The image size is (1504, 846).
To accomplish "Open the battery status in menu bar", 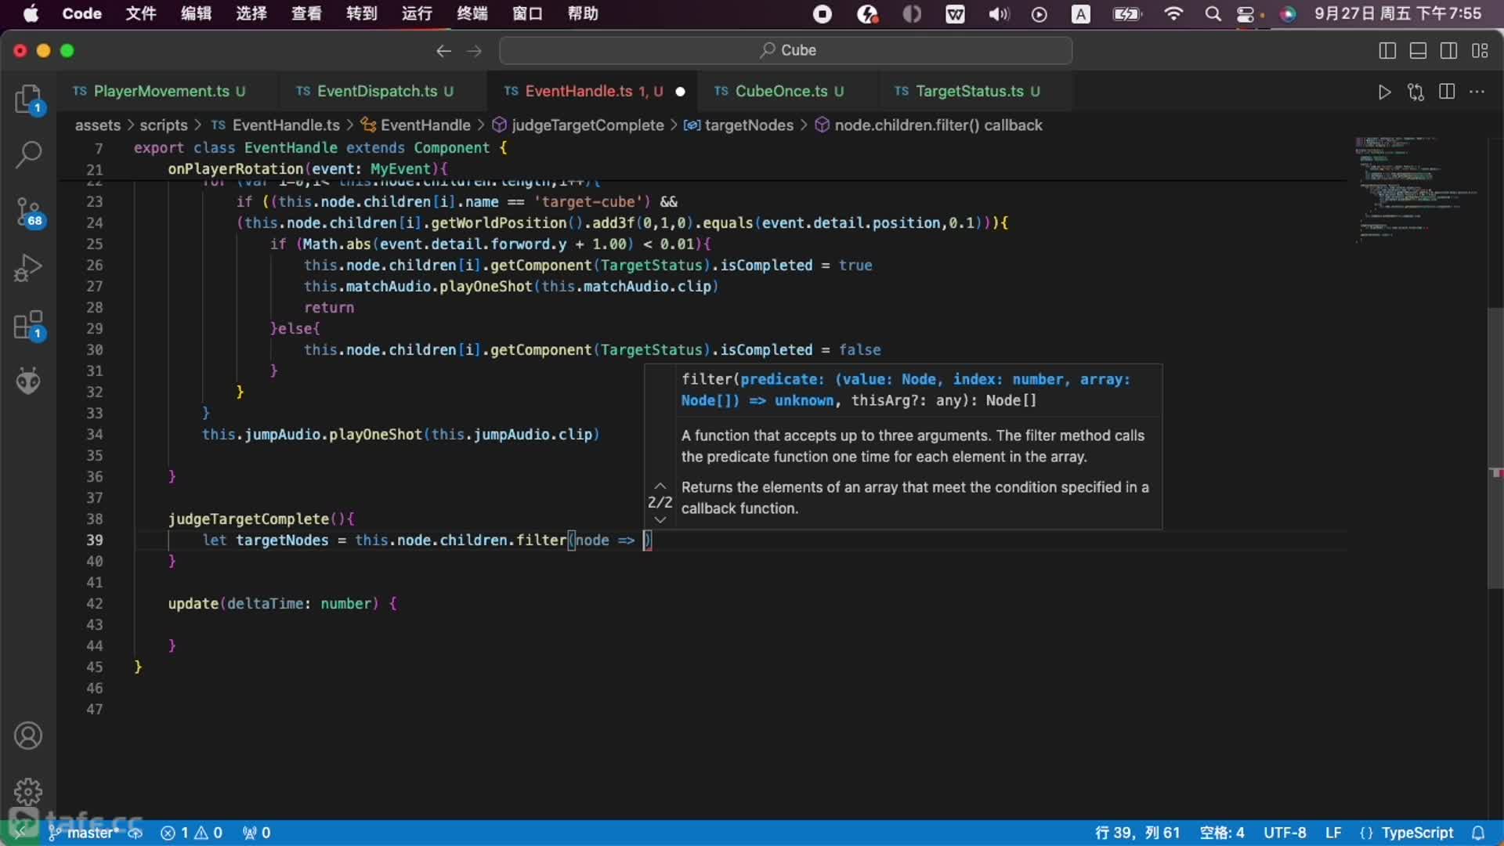I will coord(1126,13).
